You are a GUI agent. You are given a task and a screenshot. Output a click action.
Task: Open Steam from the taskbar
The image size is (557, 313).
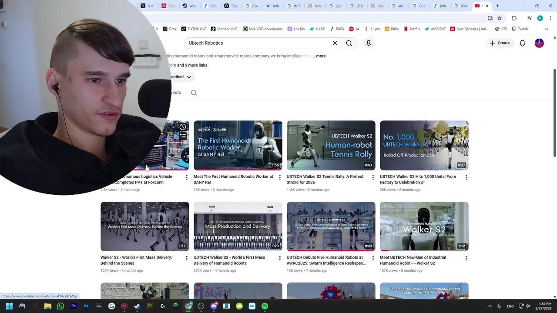pos(137,306)
